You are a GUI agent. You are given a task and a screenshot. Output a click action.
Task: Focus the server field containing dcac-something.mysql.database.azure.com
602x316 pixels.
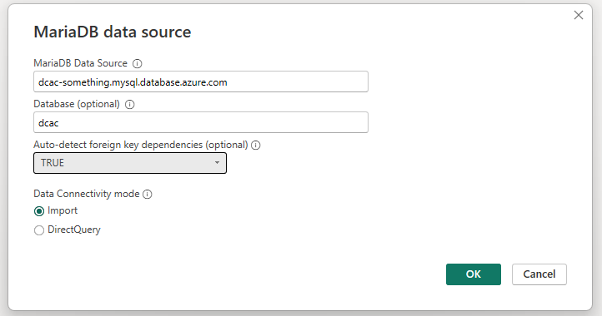point(201,81)
